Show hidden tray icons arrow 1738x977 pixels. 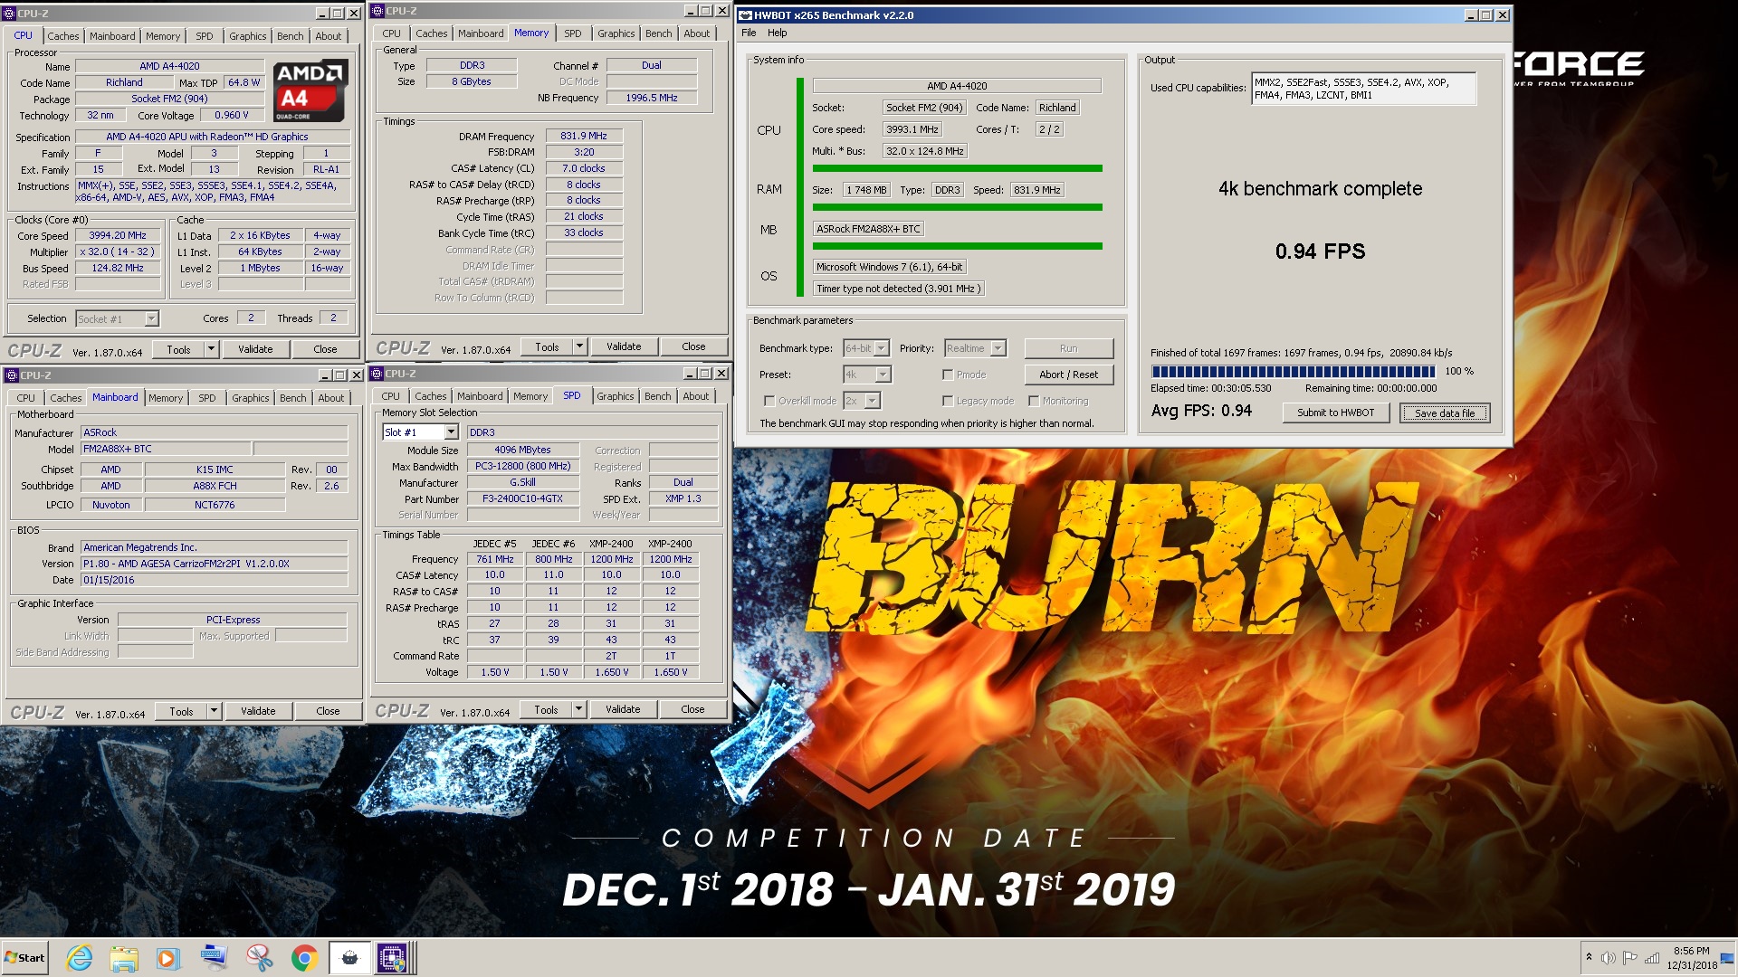1589,957
